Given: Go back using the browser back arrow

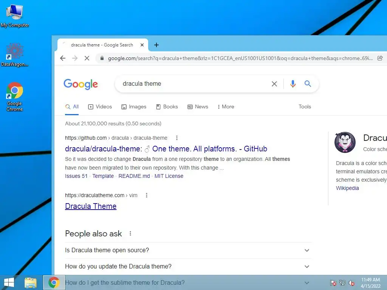Looking at the screenshot, I should coord(63,58).
